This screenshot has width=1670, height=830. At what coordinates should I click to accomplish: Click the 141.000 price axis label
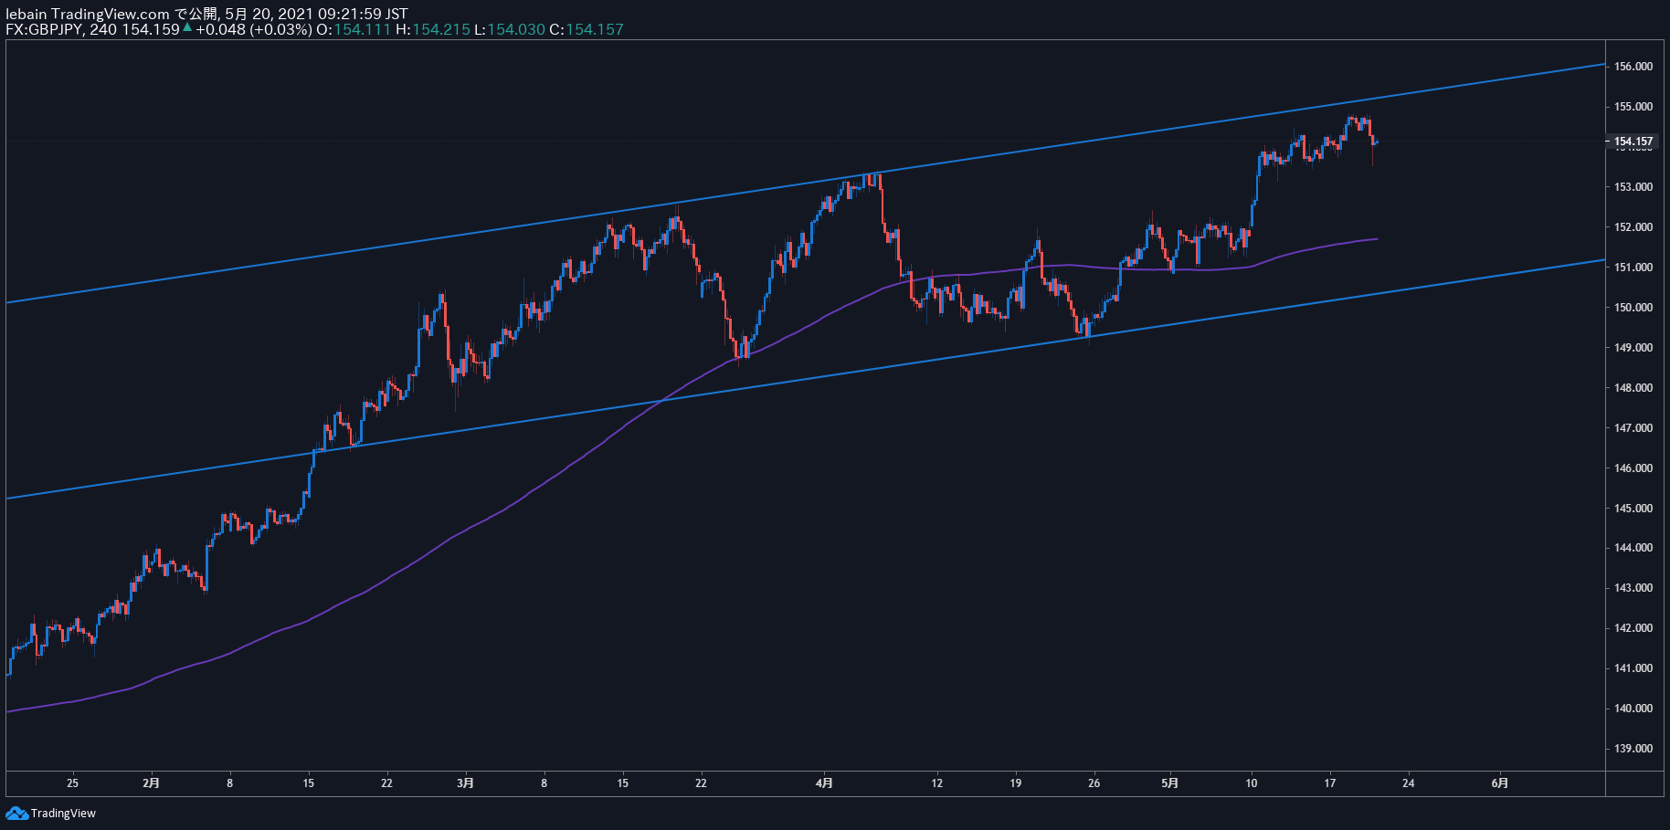(x=1633, y=668)
